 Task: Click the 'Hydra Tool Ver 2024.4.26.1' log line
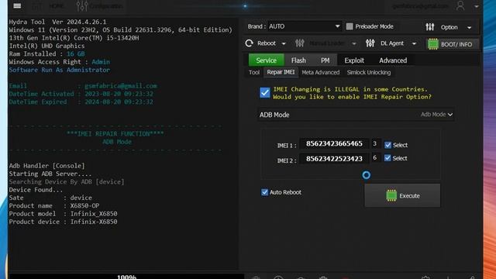57,22
